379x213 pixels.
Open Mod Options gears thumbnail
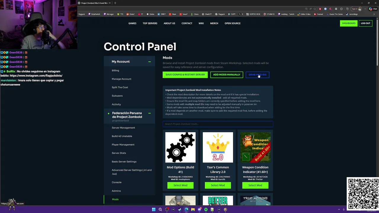180,147
